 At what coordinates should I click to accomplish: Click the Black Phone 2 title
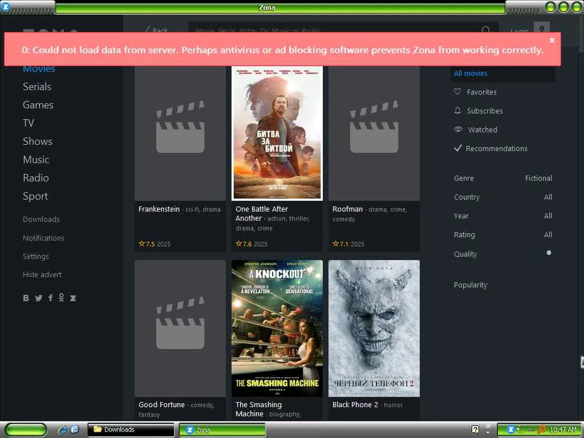[355, 405]
